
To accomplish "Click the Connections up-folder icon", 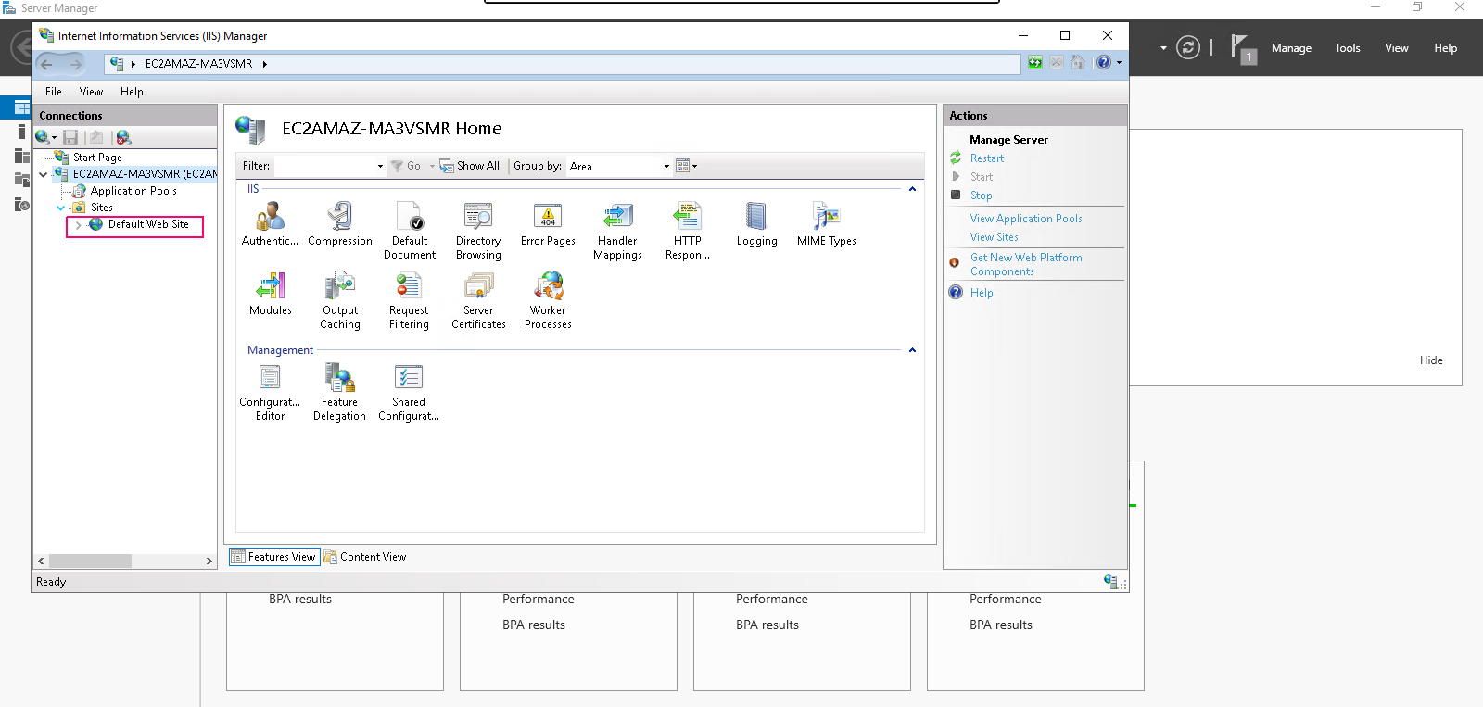I will click(x=96, y=137).
